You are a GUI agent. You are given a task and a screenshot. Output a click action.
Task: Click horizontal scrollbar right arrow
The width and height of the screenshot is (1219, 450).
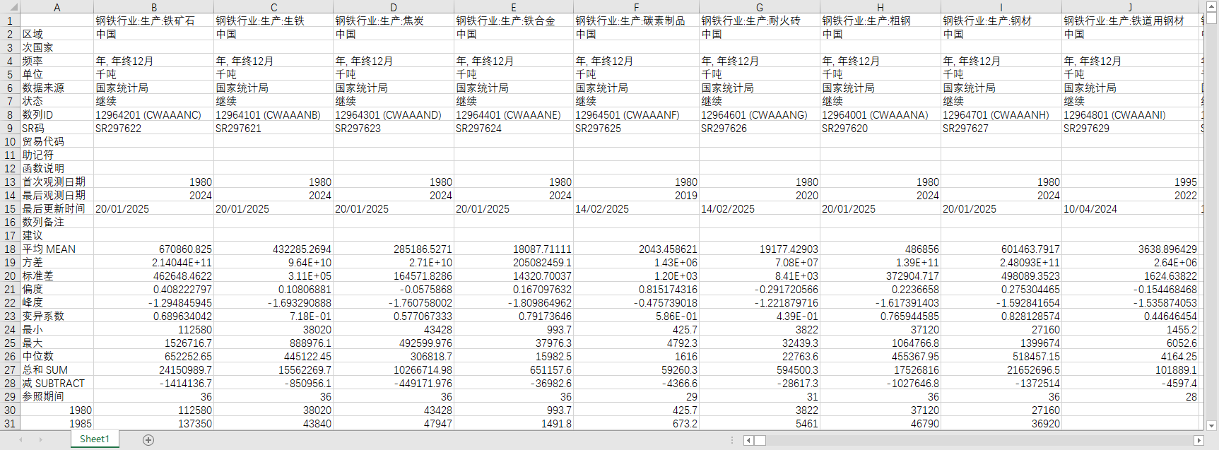click(1199, 440)
